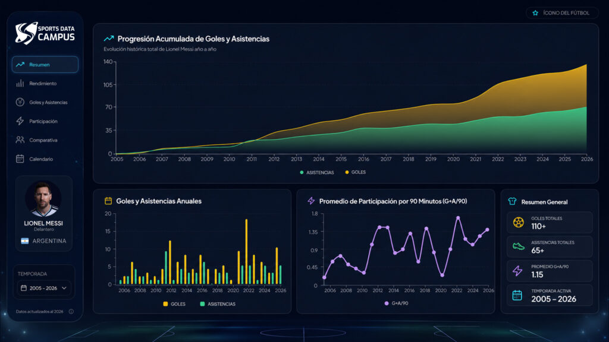This screenshot has width=609, height=342.
Task: Click the calendar icon of Goles y Asistencias Anuales
Action: pyautogui.click(x=108, y=201)
